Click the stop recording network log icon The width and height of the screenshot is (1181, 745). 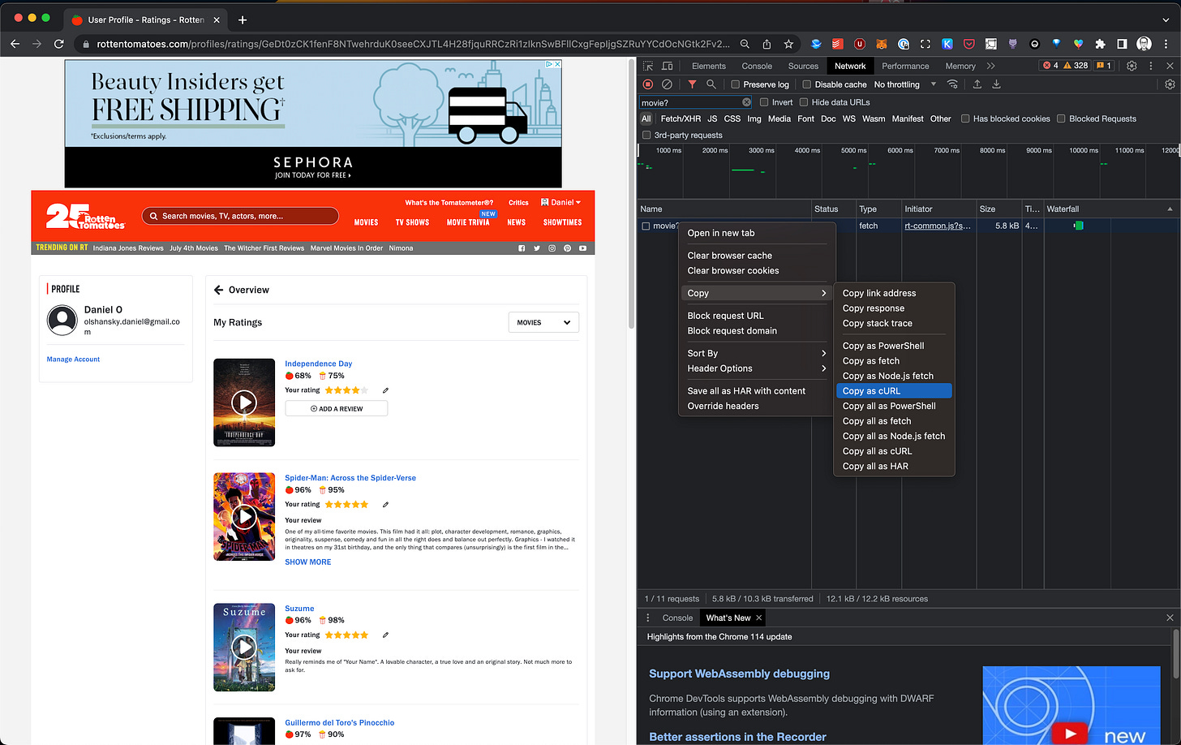(x=647, y=84)
